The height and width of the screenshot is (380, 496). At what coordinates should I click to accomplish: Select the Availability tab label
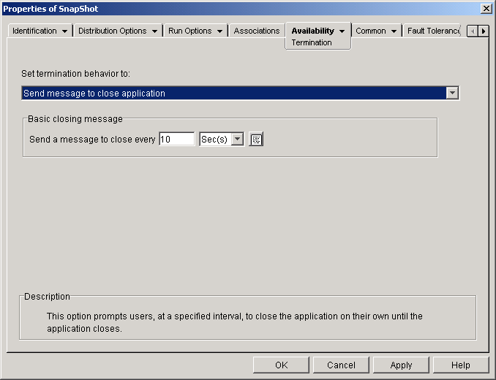[x=312, y=31]
